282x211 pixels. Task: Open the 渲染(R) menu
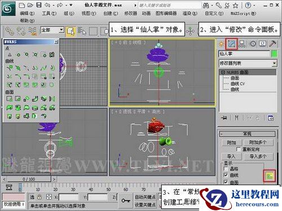click(x=190, y=14)
